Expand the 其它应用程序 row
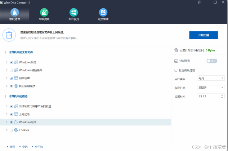Screen dimensions: 228x151 tap(6, 86)
